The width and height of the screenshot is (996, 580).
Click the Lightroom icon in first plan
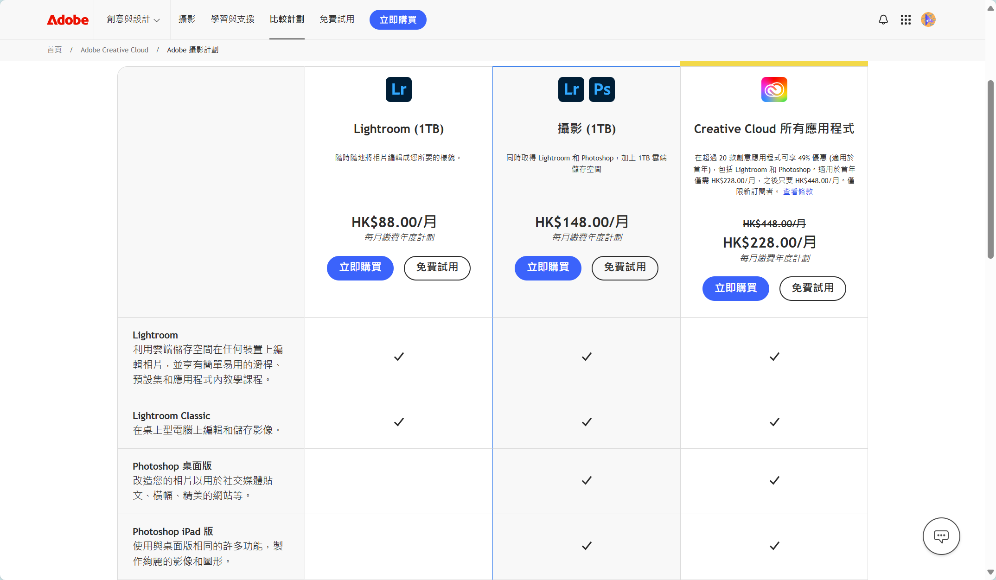coord(398,89)
